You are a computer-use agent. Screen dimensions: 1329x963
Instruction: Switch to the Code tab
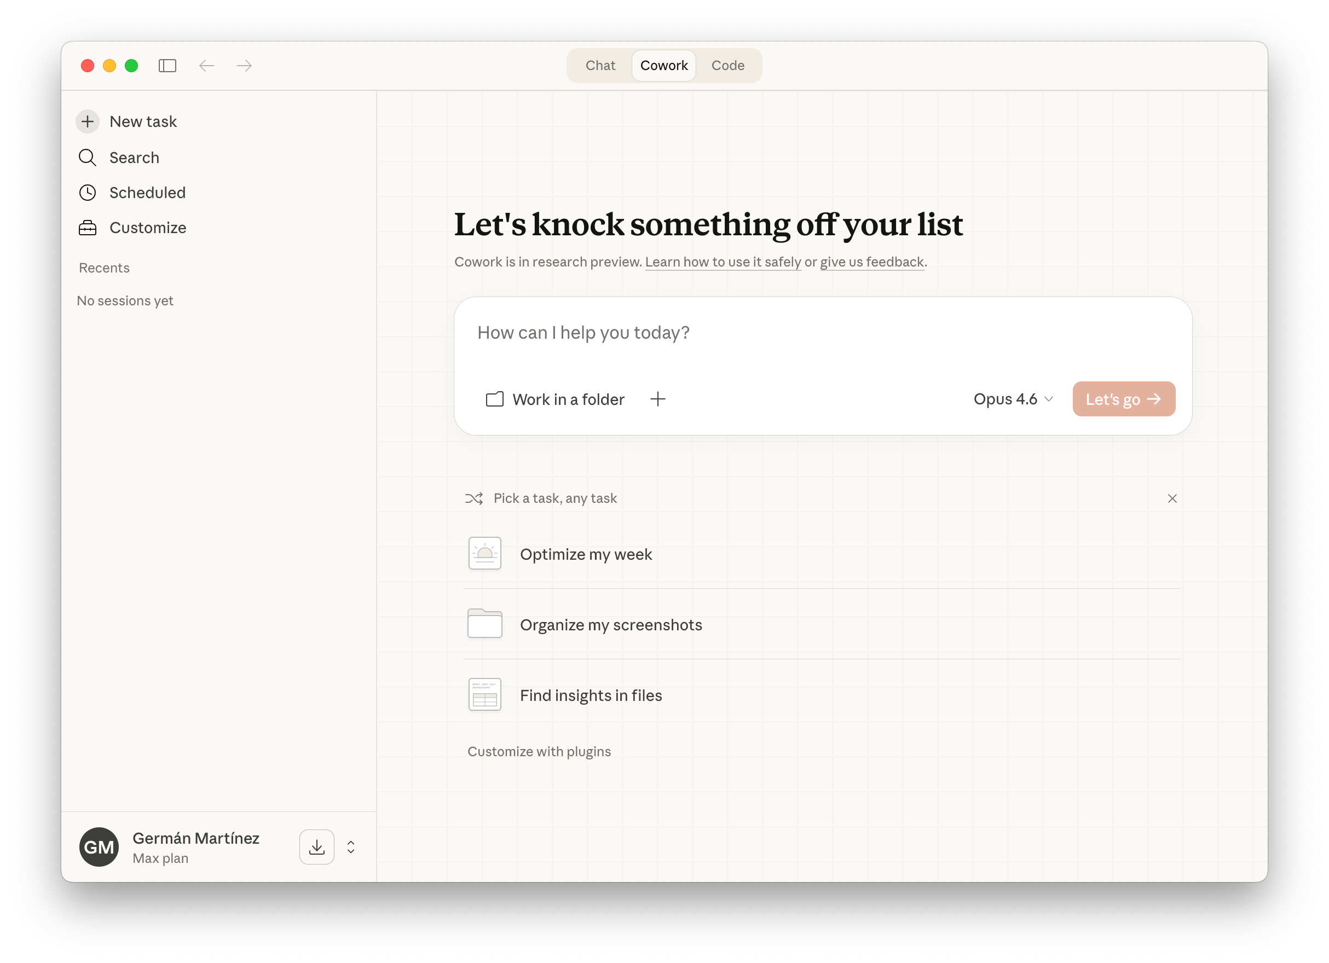[727, 66]
